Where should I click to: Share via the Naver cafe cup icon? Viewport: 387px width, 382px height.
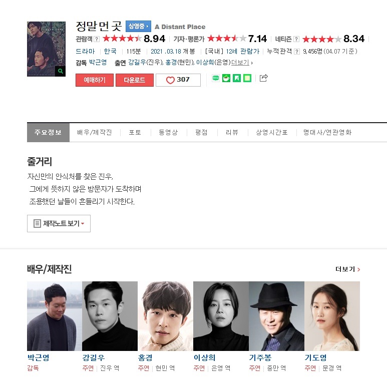pos(226,78)
